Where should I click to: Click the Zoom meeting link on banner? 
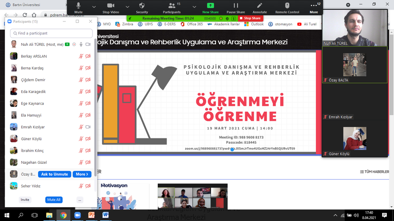point(240,148)
